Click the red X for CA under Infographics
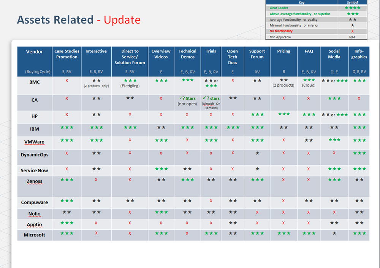Screen dimensions: 380x268 359,98
